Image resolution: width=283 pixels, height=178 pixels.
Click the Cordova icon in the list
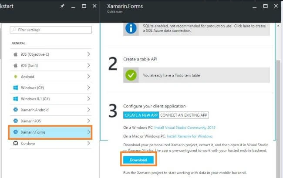pyautogui.click(x=16, y=143)
